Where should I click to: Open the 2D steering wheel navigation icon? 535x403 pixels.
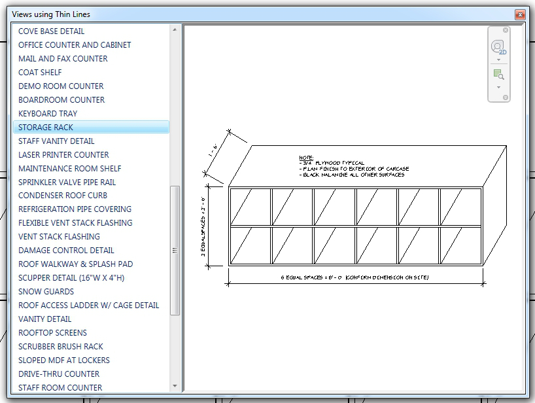498,47
